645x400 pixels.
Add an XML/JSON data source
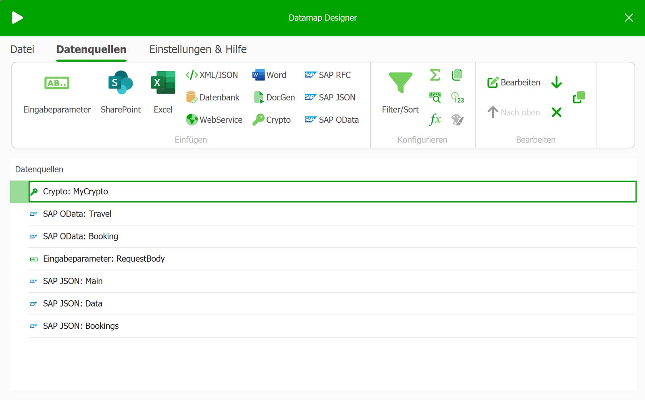(212, 75)
